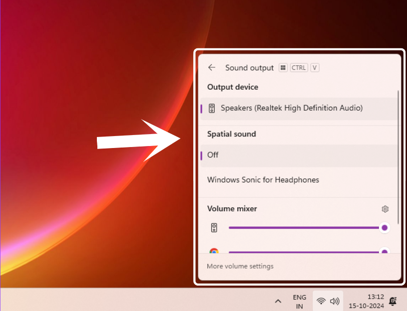The height and width of the screenshot is (311, 407).
Task: Open the Wi-Fi network tray icon
Action: 321,301
